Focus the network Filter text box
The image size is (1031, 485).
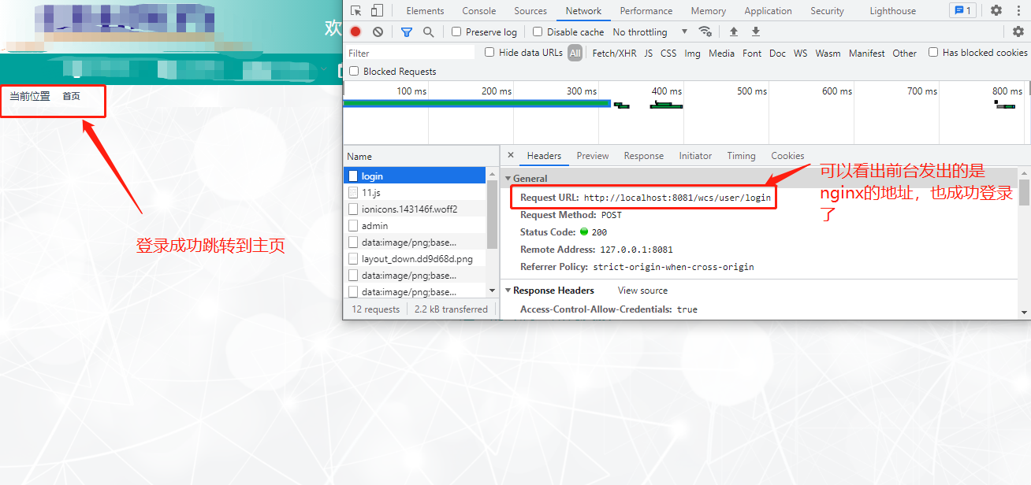tap(410, 53)
